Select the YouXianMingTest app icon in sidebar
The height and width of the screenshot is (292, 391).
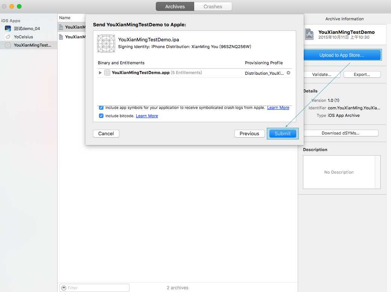(8, 45)
